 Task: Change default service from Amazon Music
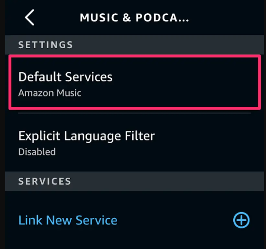135,82
